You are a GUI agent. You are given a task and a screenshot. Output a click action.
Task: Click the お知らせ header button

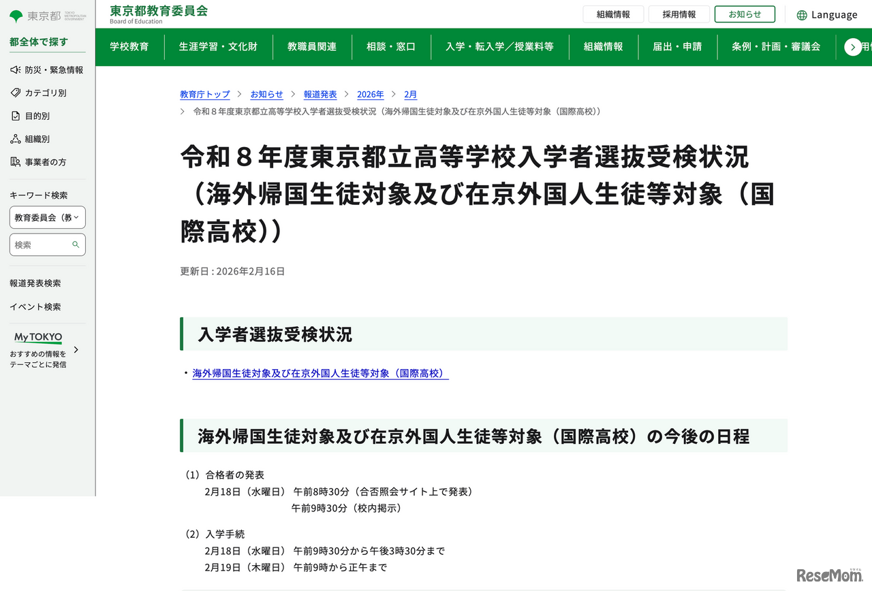click(745, 14)
